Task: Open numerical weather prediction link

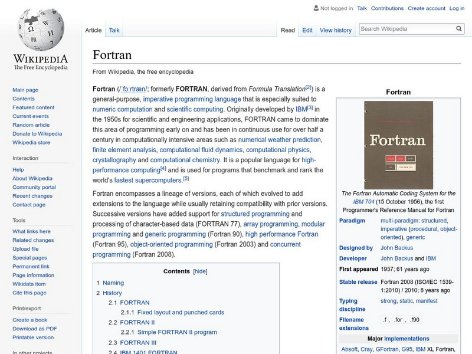Action: (x=279, y=140)
